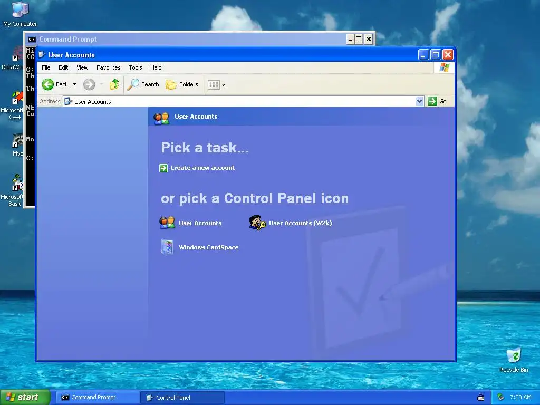Close the Command Prompt window
The image size is (540, 405).
tap(369, 39)
